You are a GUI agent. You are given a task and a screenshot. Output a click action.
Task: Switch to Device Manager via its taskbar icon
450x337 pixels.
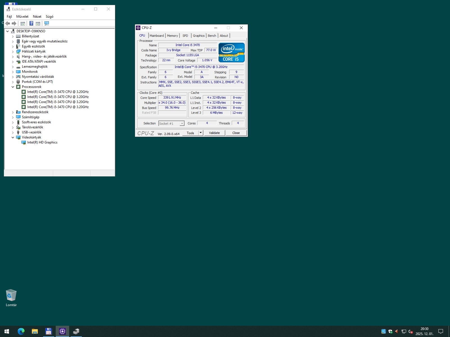point(76,331)
